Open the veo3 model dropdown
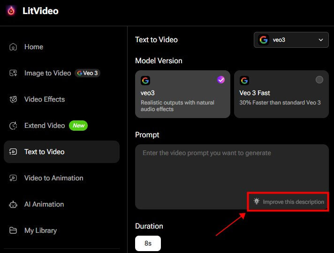The width and height of the screenshot is (334, 253). (291, 40)
